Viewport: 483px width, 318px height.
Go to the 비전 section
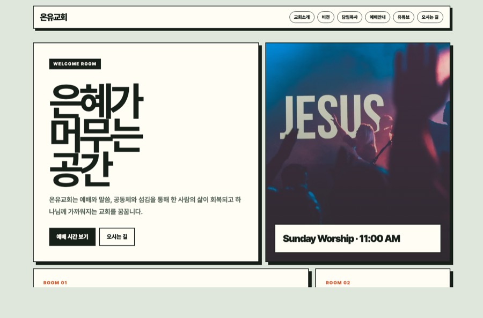point(326,17)
